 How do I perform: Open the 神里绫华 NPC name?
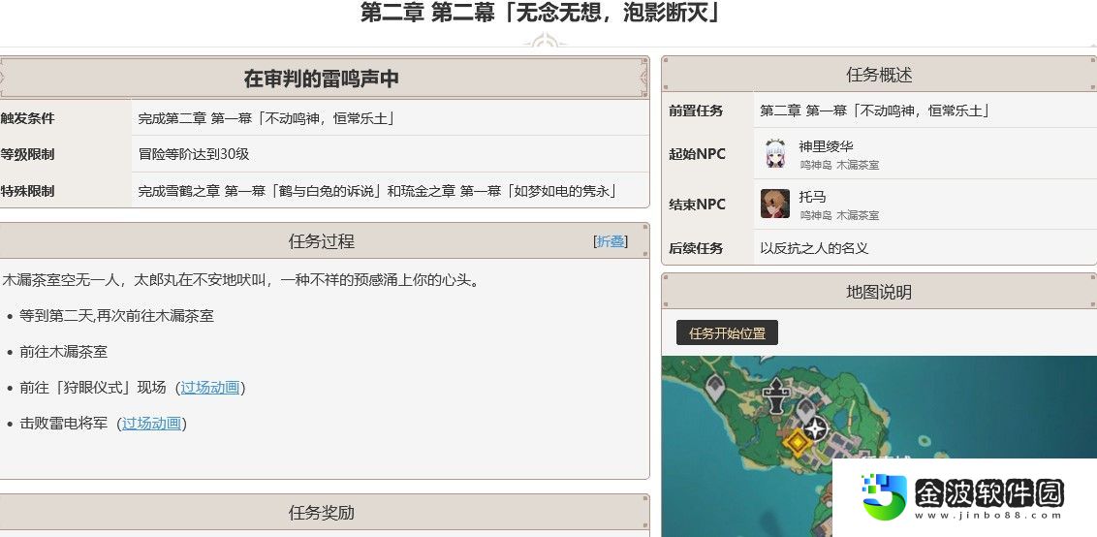(x=827, y=146)
